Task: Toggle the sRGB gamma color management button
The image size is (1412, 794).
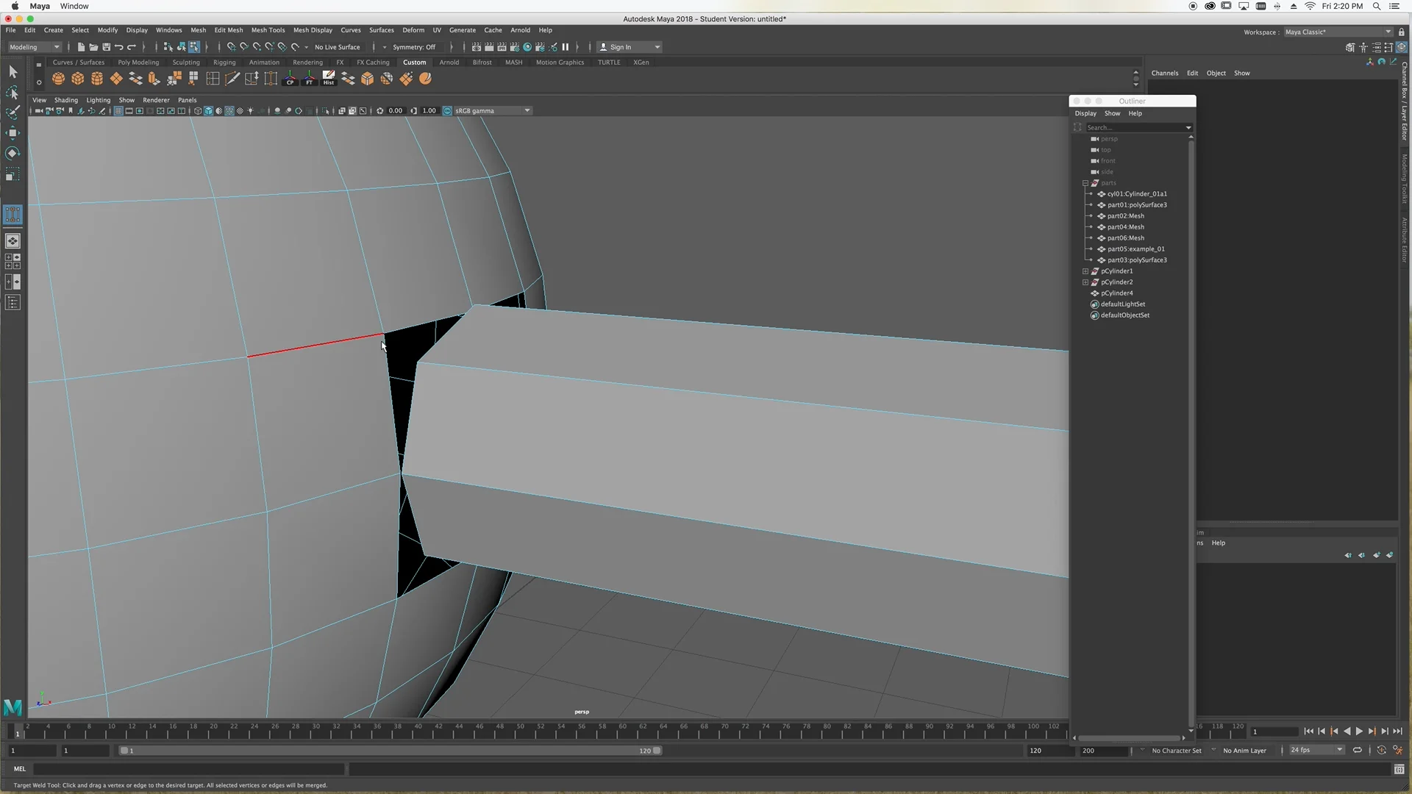Action: 447,111
